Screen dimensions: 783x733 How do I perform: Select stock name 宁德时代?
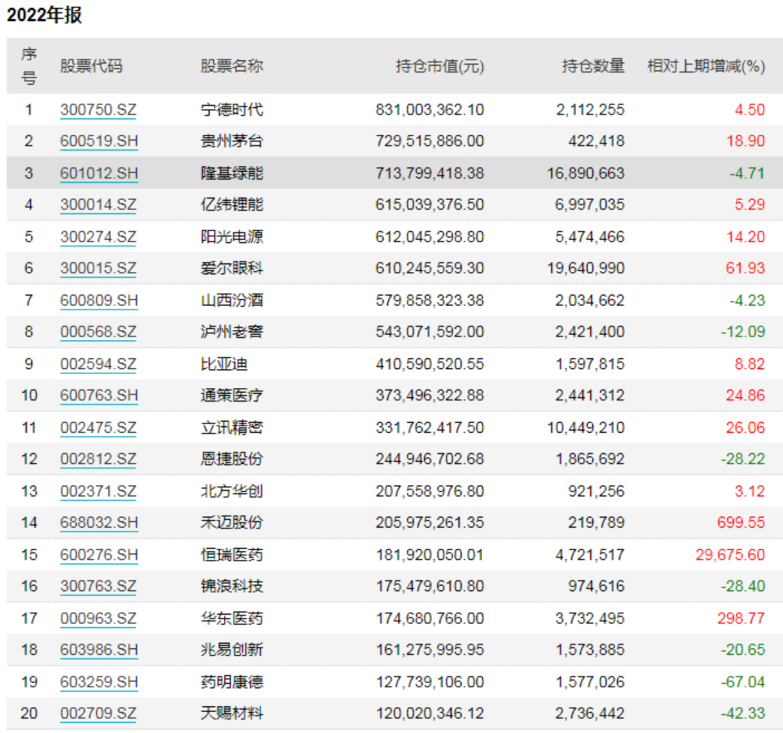pos(232,109)
